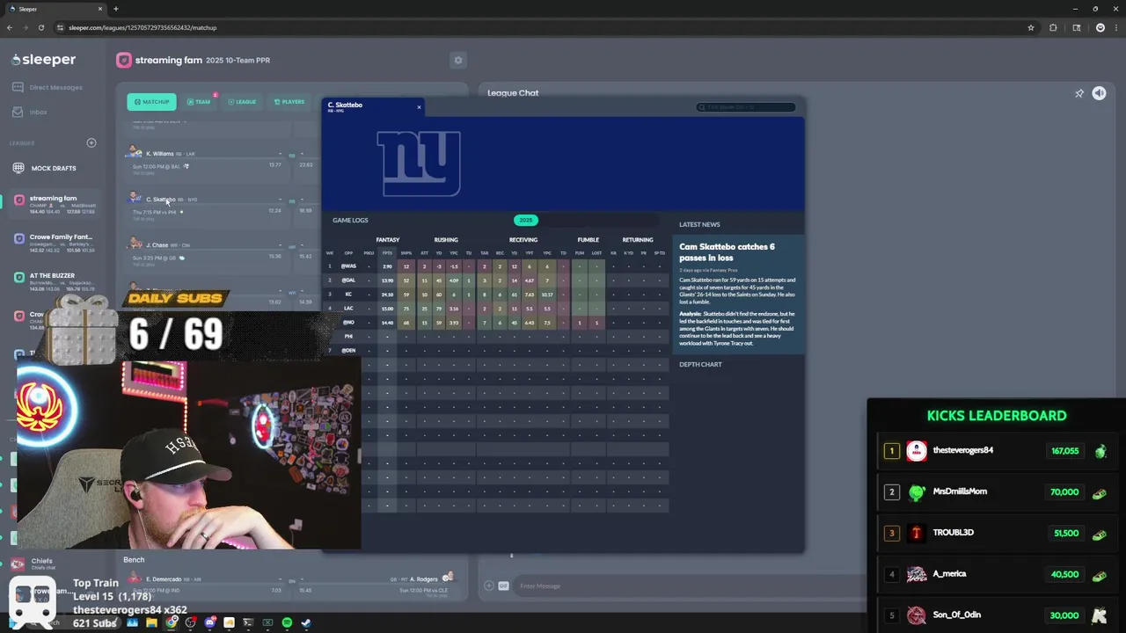Add attachment with chat plus icon

click(488, 586)
